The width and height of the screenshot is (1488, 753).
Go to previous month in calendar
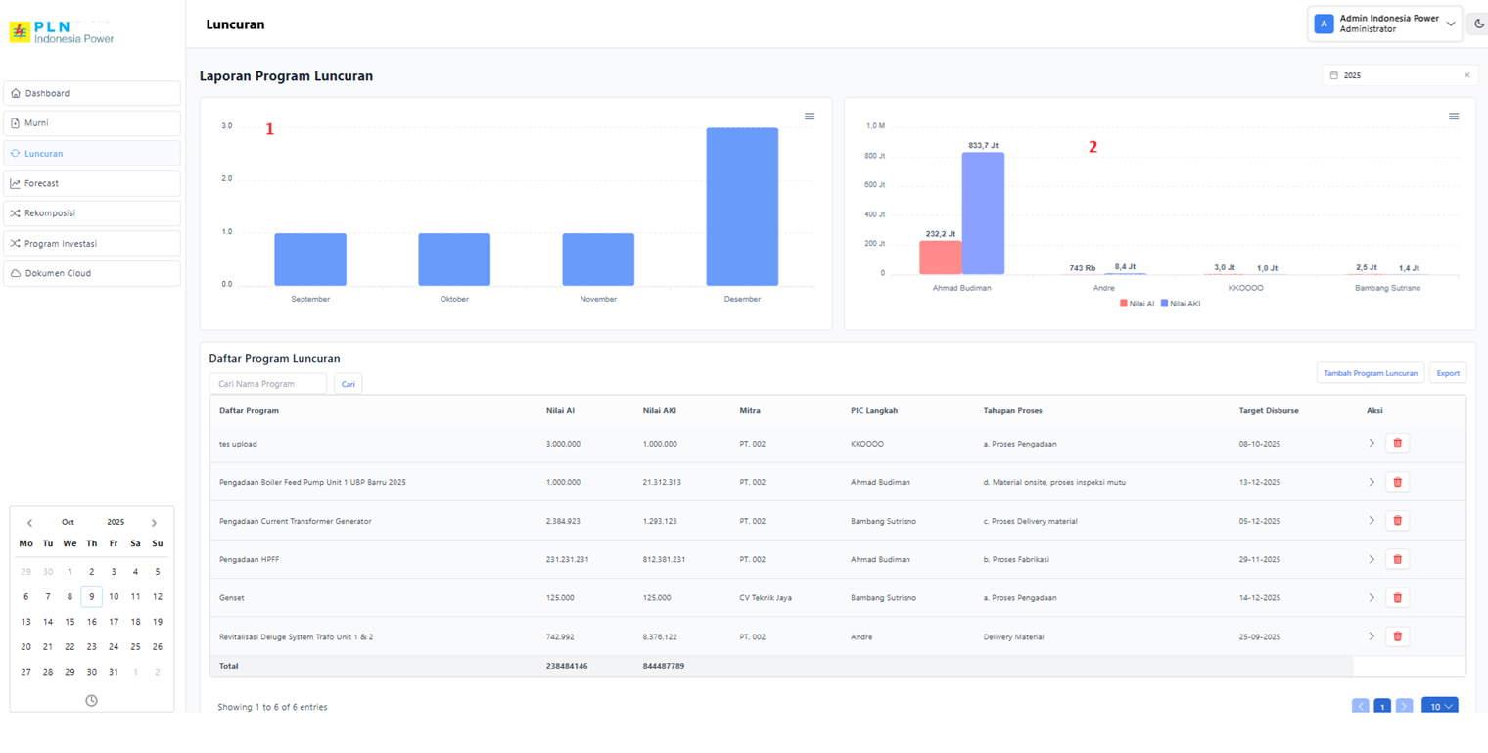click(x=29, y=523)
